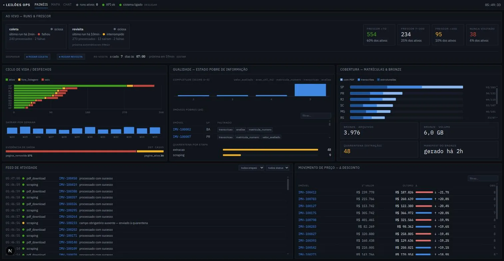Screen dimensions: 504x261
Task: Toggle the 'saiu' legend swatch
Action: pyautogui.click(x=43, y=80)
